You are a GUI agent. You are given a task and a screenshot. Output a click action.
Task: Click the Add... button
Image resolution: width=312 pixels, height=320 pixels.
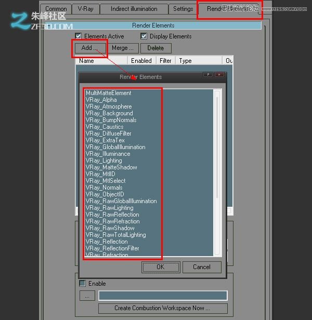coord(90,48)
